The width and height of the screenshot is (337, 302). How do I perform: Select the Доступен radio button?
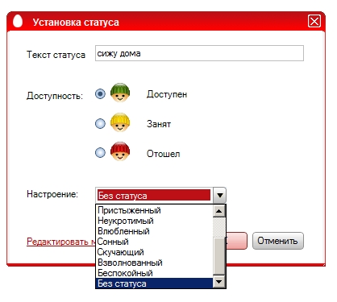point(100,94)
